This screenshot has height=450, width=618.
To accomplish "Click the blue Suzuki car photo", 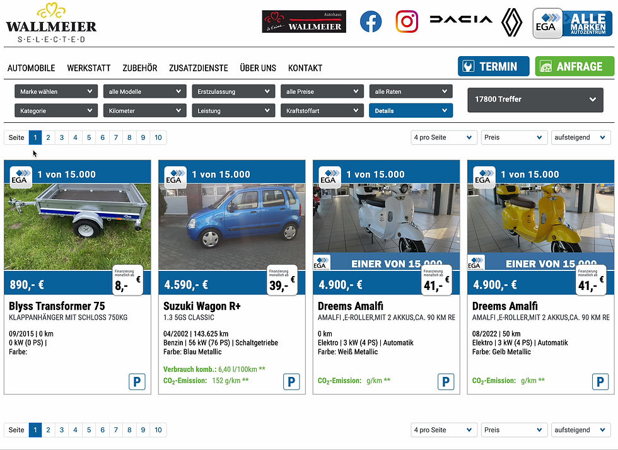I will (x=232, y=227).
